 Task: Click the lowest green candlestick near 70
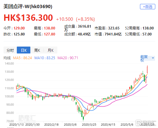83,118
